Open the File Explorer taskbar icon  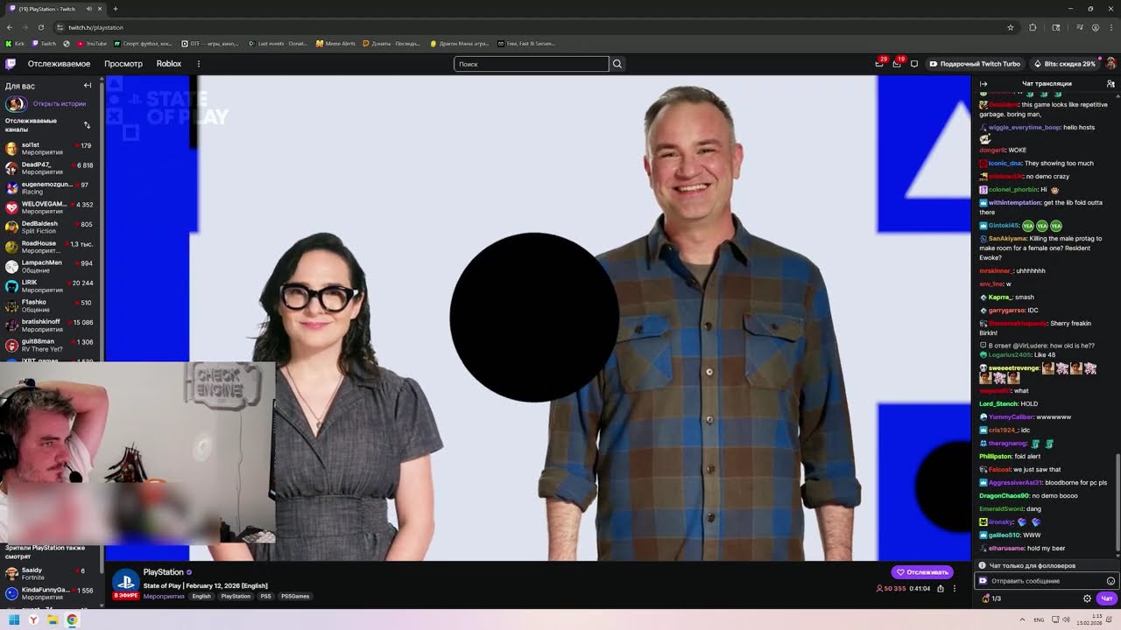click(x=53, y=619)
